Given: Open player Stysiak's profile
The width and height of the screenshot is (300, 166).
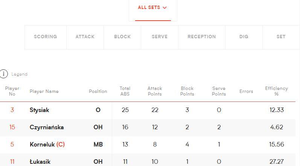Looking at the screenshot, I should [40, 110].
